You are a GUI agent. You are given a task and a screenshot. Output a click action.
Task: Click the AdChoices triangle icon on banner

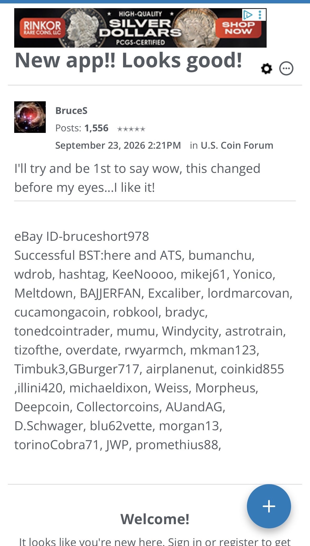tap(248, 15)
